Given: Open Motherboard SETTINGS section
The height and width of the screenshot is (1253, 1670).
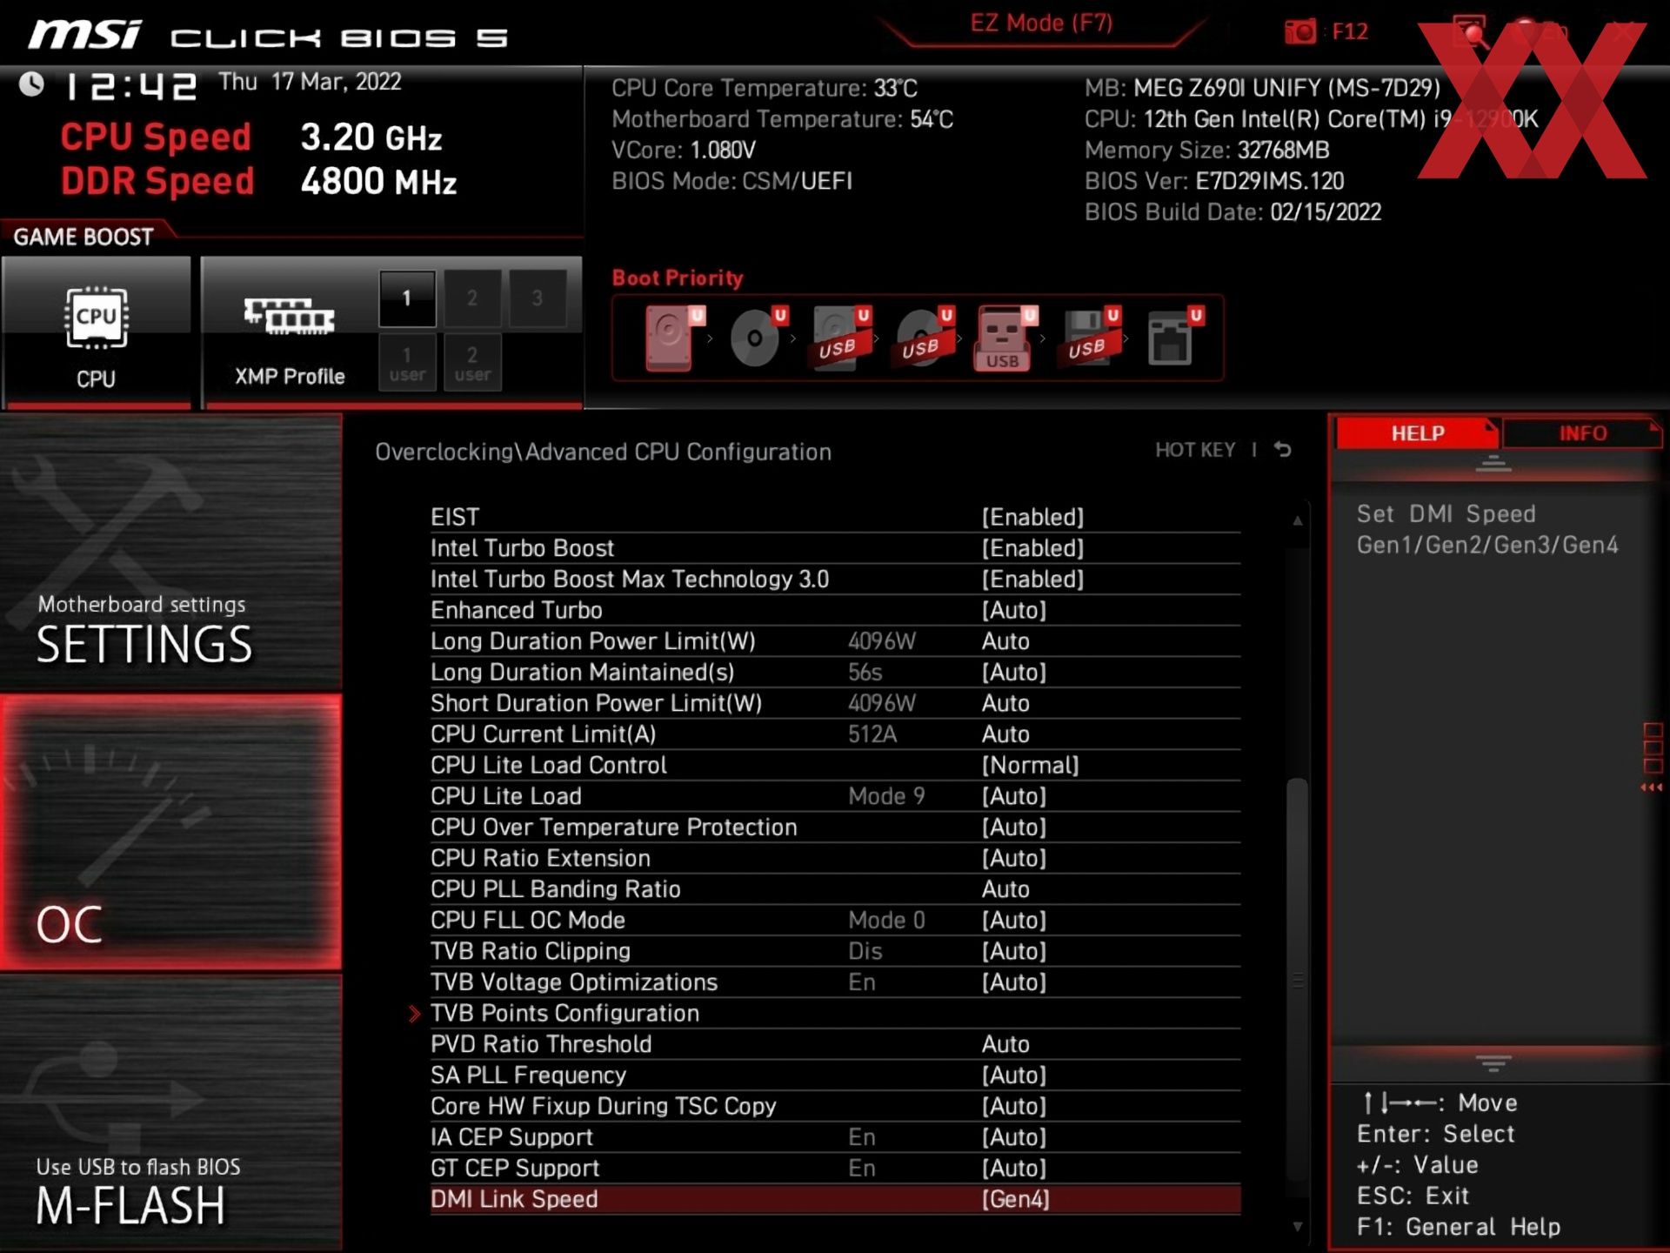Looking at the screenshot, I should (170, 552).
